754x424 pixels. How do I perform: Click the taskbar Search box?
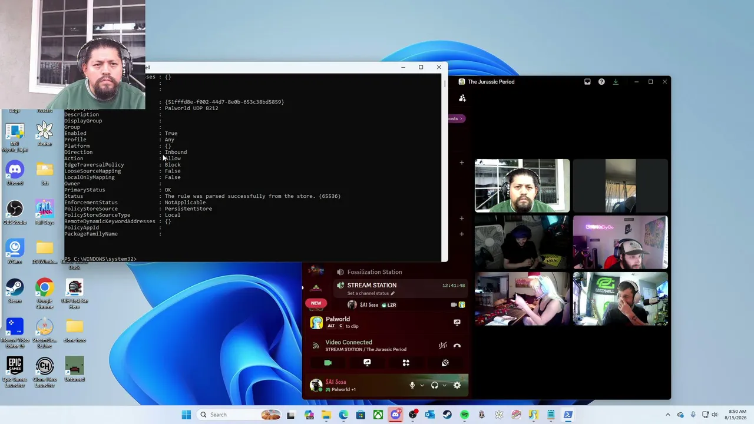(x=239, y=415)
